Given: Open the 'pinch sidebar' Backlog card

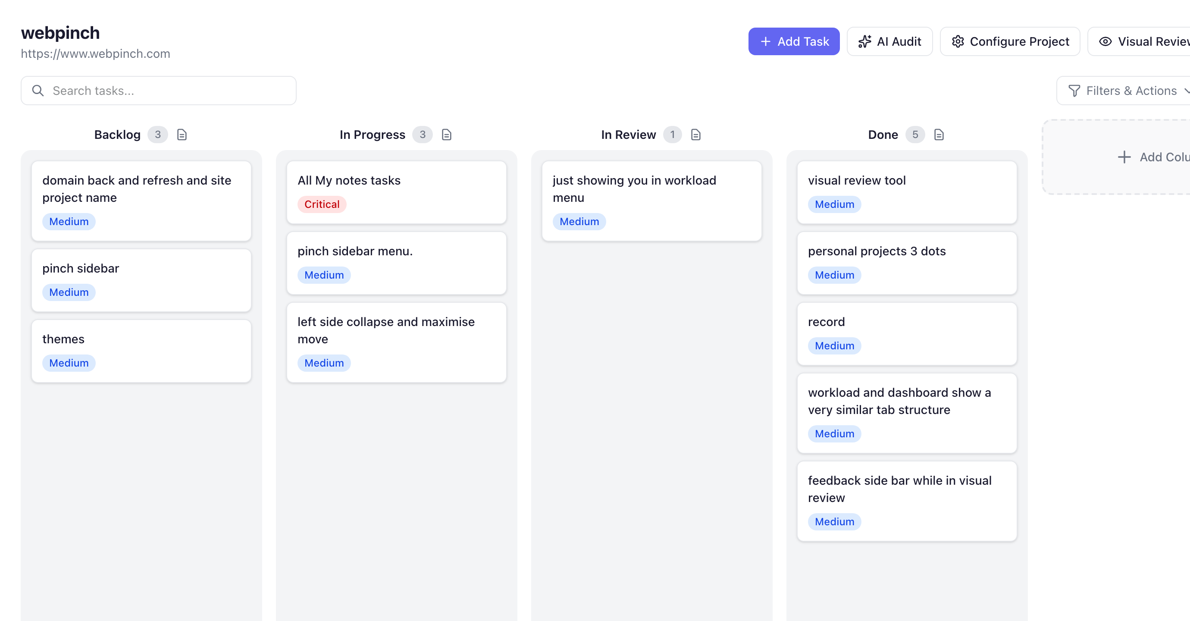Looking at the screenshot, I should click(x=141, y=280).
